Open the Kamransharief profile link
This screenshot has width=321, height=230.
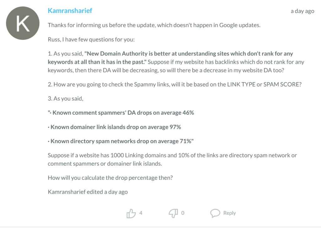click(x=70, y=11)
